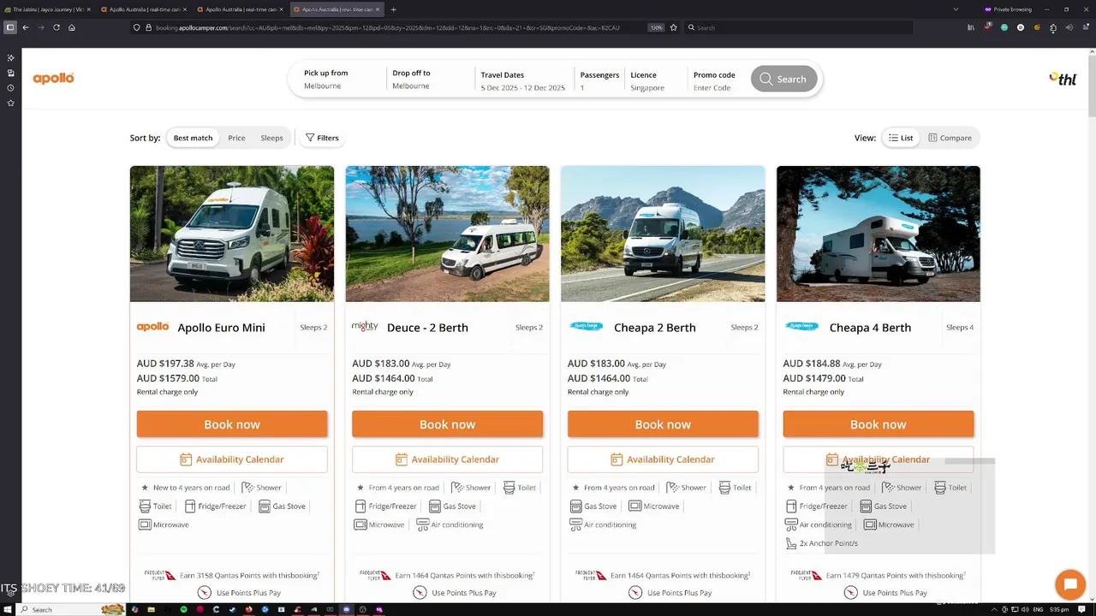Open the Cheapa 2 Berth photo
Viewport: 1096px width, 616px height.
[x=663, y=234]
